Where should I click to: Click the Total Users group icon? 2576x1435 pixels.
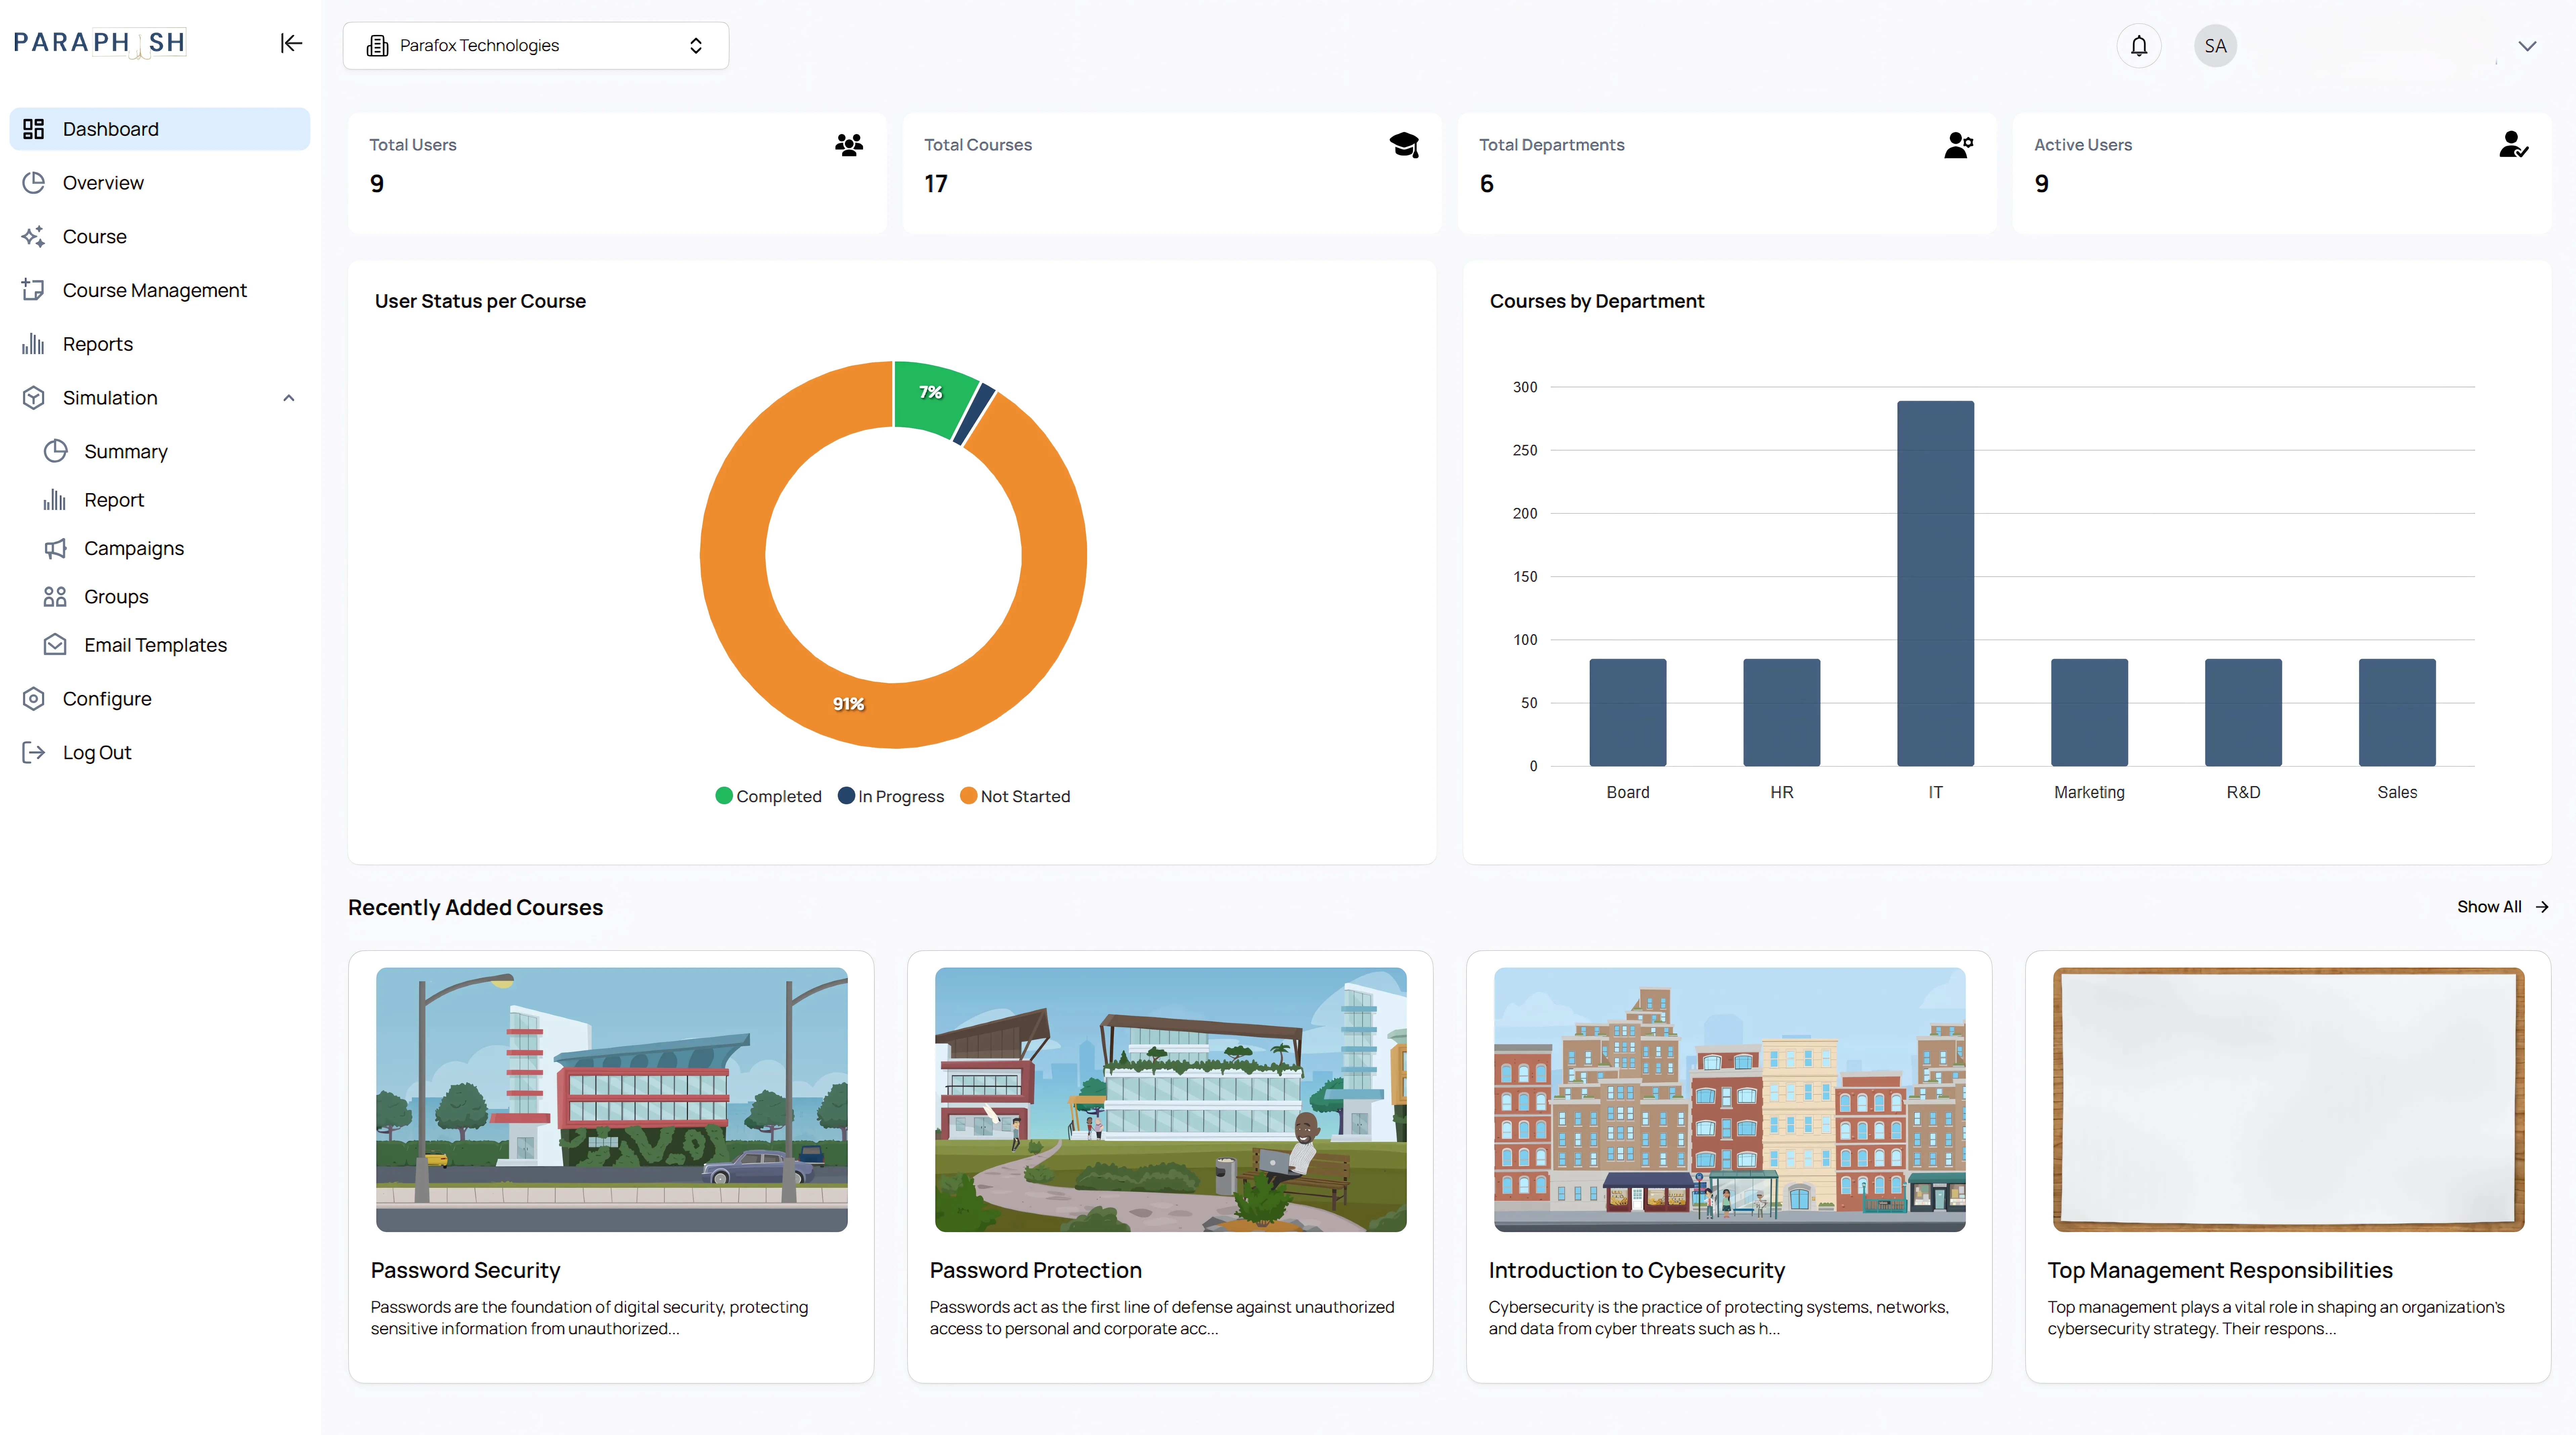point(849,145)
